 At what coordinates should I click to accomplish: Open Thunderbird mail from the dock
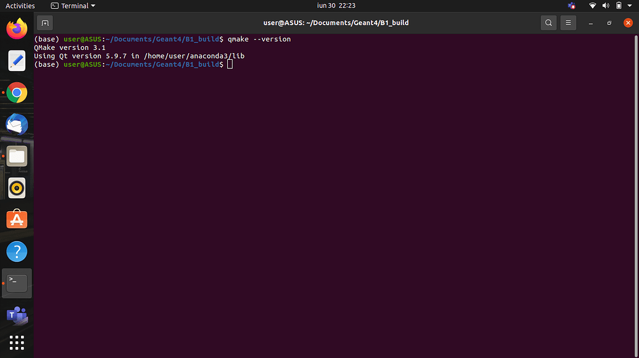click(17, 125)
